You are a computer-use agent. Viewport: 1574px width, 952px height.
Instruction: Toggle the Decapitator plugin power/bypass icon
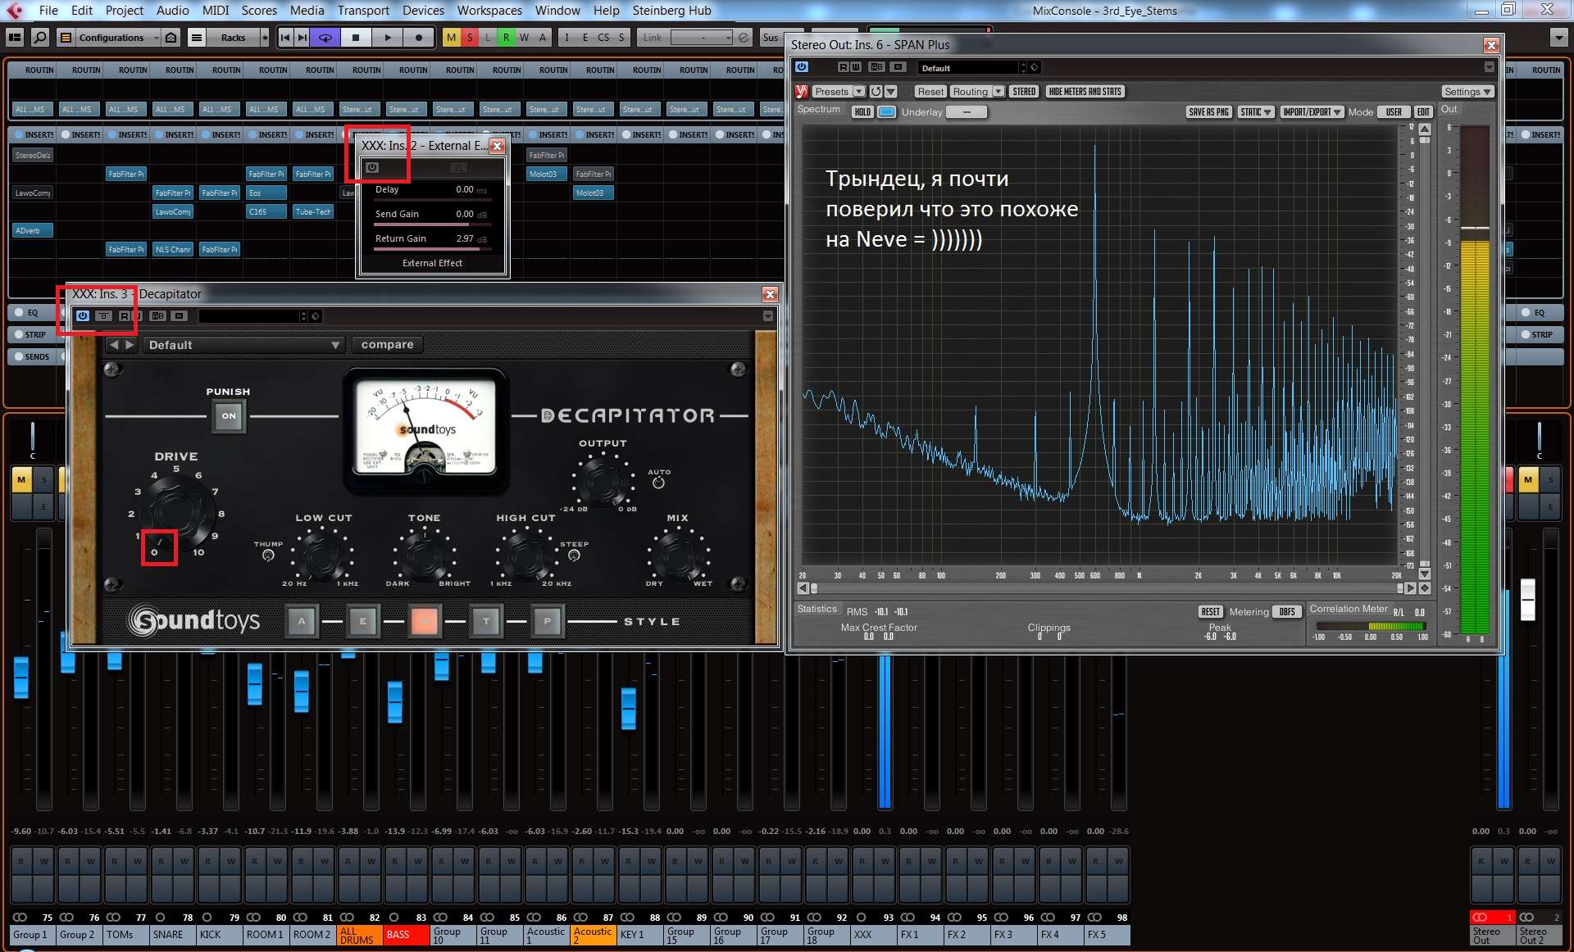(x=83, y=315)
